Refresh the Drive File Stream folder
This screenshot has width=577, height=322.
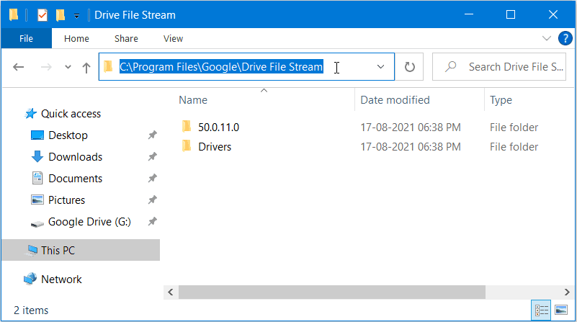410,67
